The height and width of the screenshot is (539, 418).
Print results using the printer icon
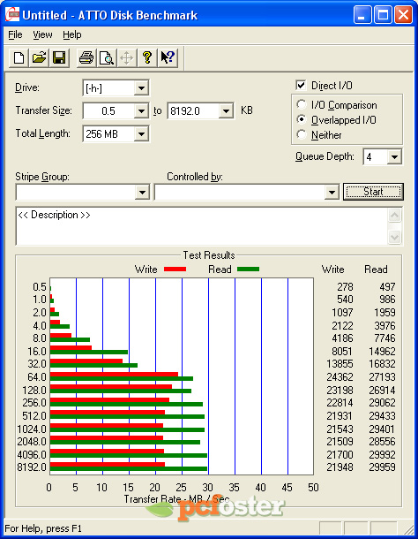[86, 57]
